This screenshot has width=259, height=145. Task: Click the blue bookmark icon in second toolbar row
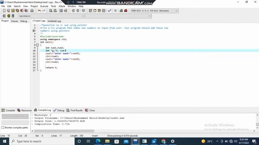click(x=13, y=16)
